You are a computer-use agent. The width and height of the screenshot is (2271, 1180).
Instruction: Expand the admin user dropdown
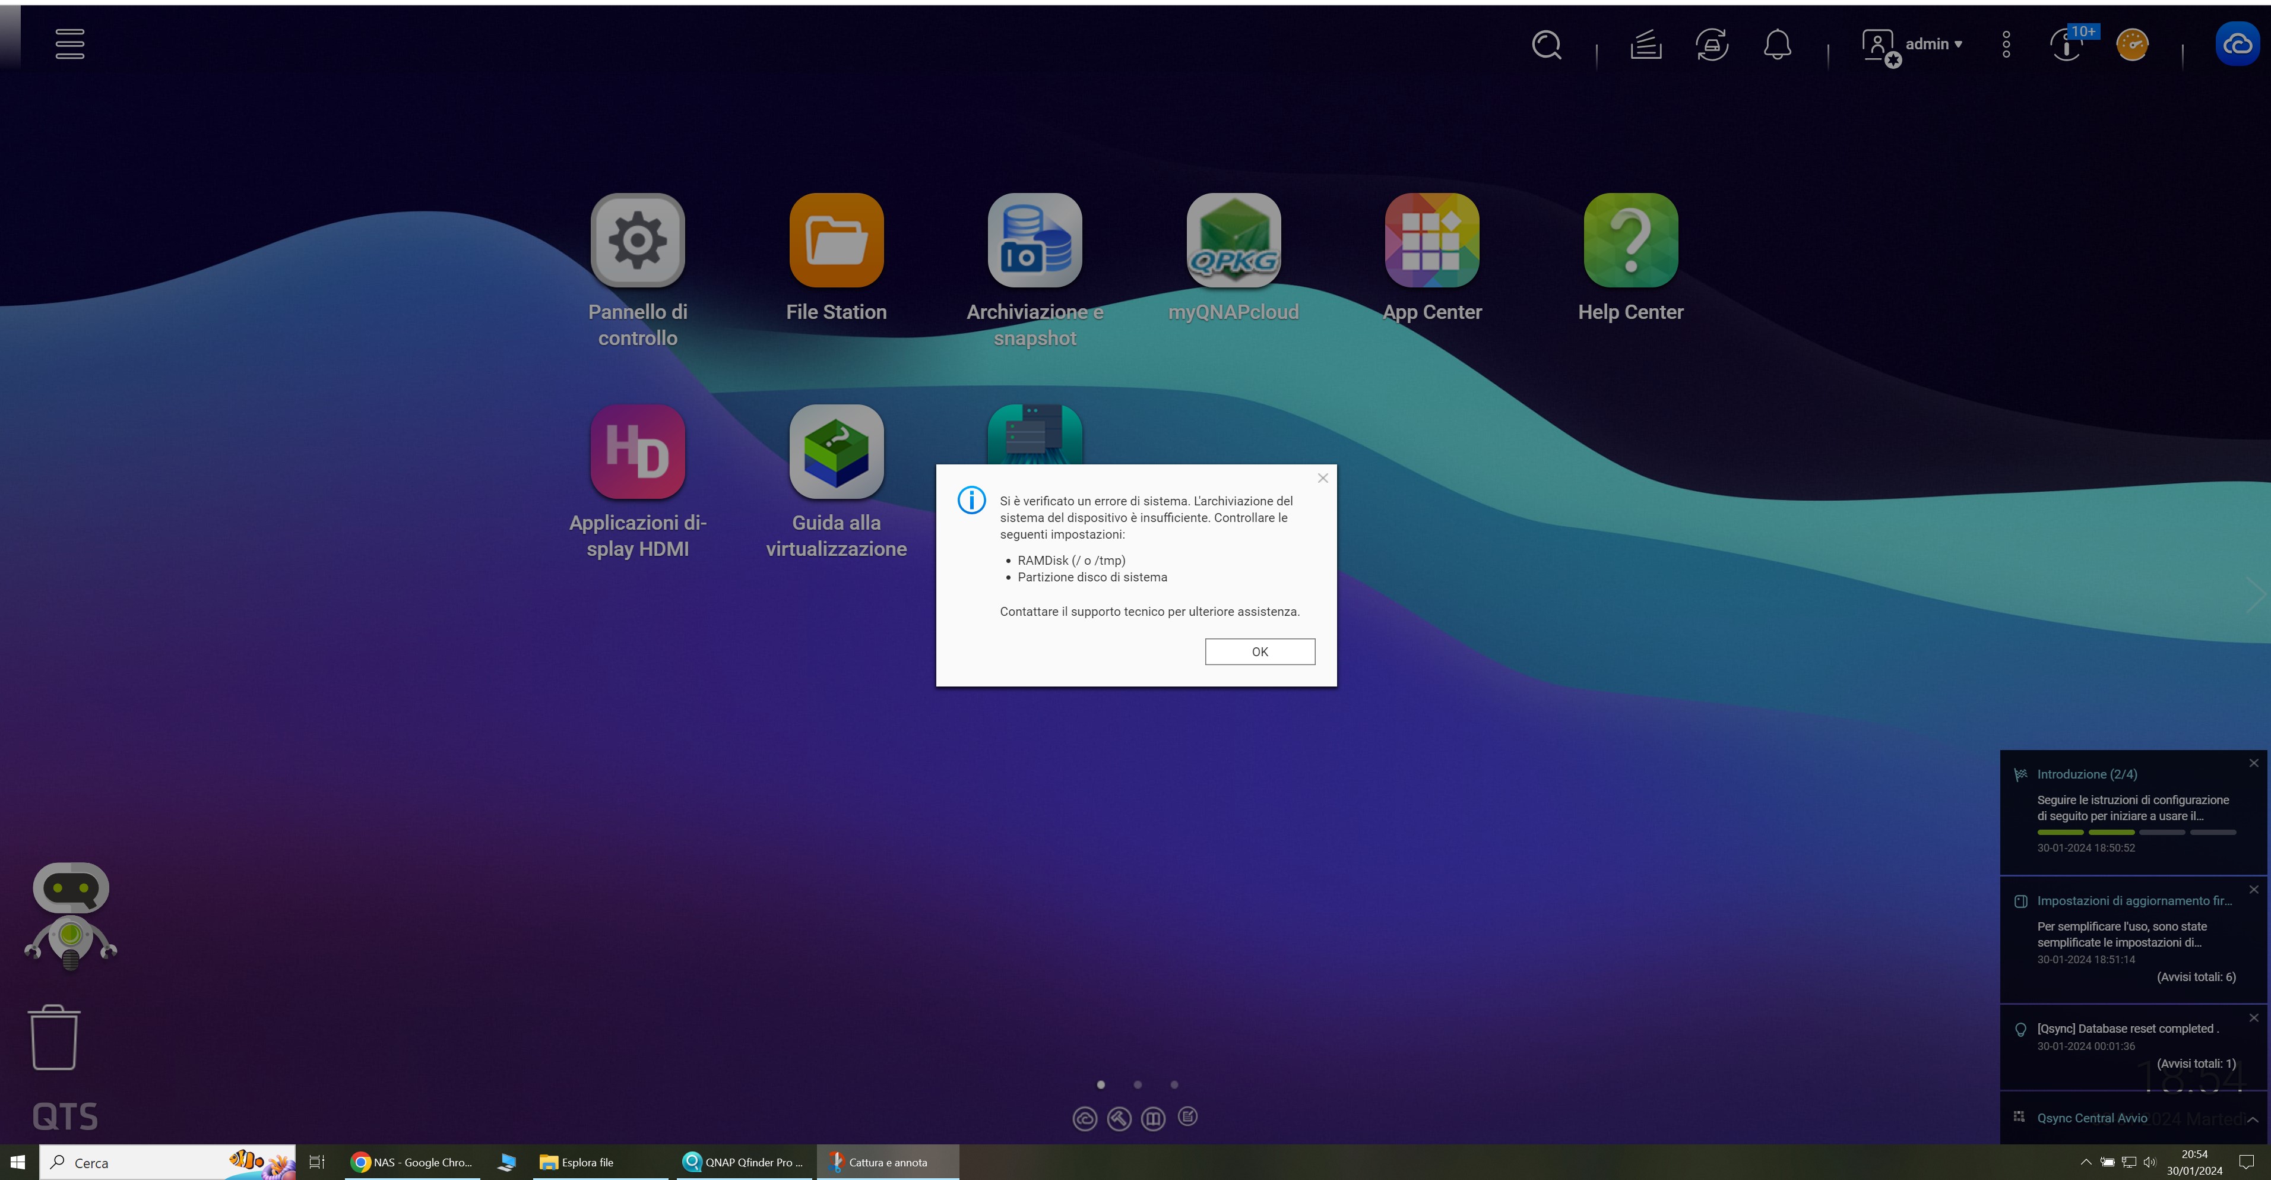[1933, 44]
